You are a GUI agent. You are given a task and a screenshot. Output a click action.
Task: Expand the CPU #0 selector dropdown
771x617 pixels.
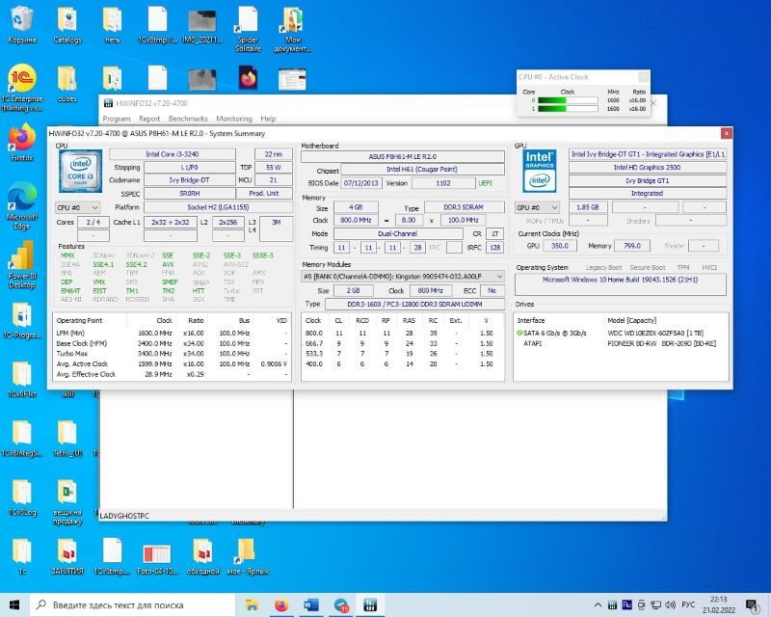(78, 207)
